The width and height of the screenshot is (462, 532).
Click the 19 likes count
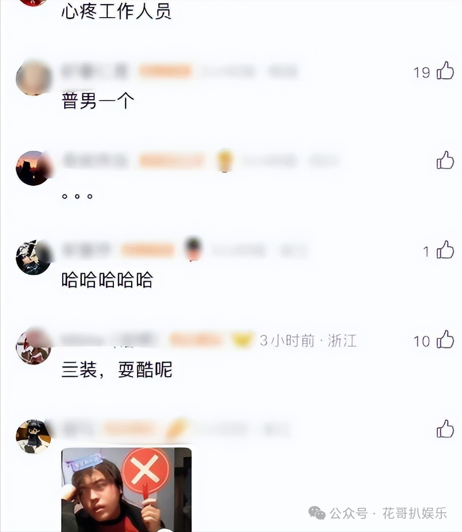(x=422, y=72)
